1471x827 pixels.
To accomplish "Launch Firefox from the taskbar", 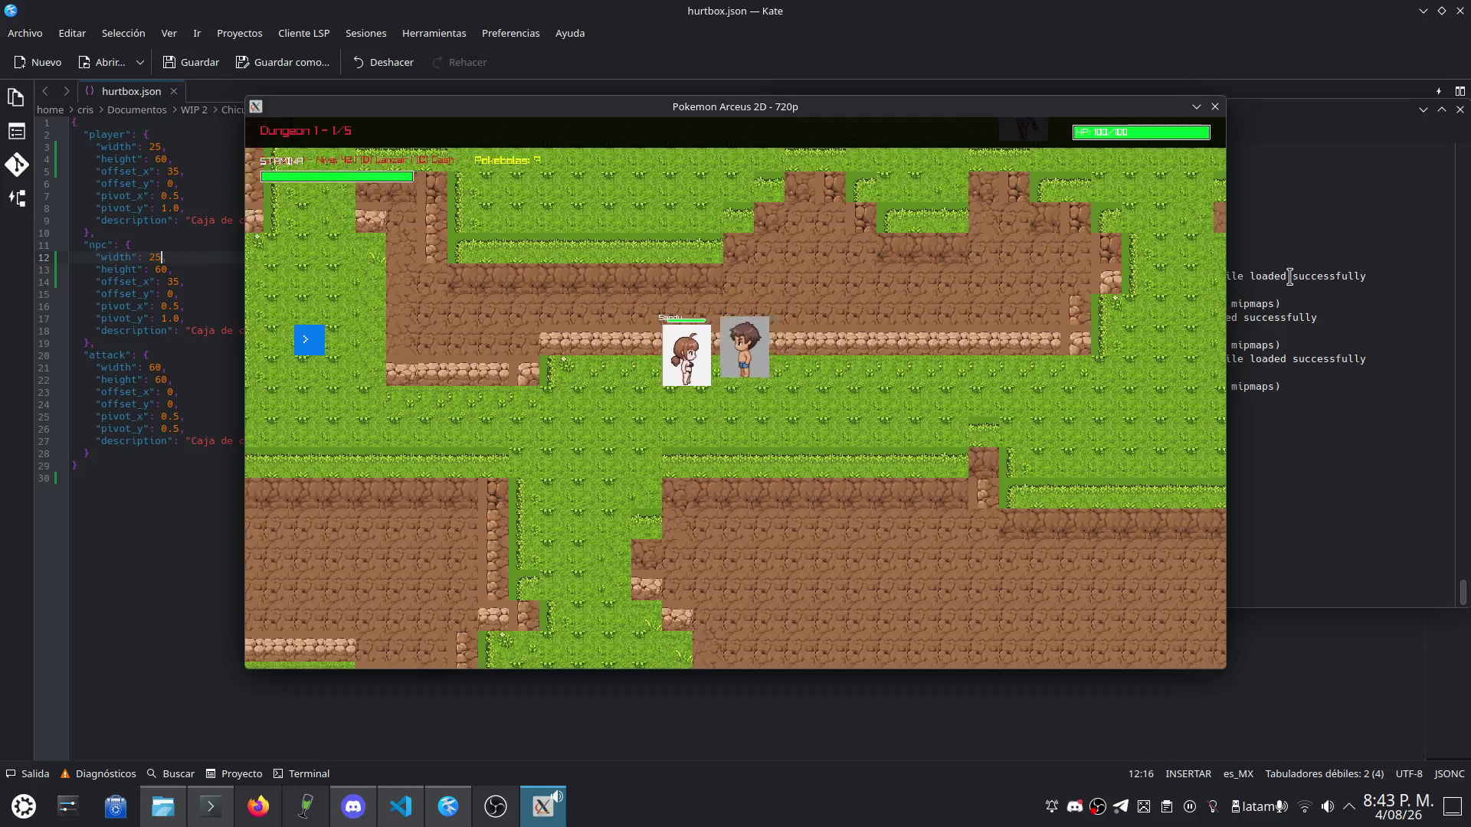I will pos(258,806).
